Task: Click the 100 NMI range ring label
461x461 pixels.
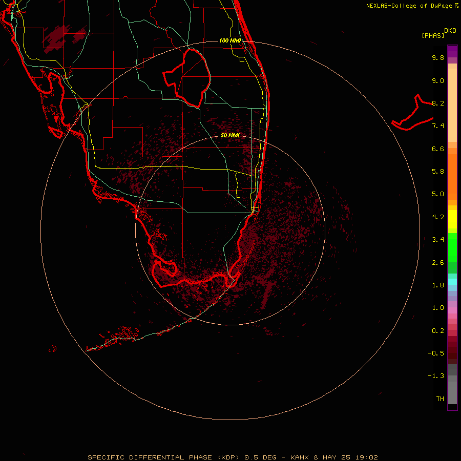Action: pyautogui.click(x=230, y=40)
